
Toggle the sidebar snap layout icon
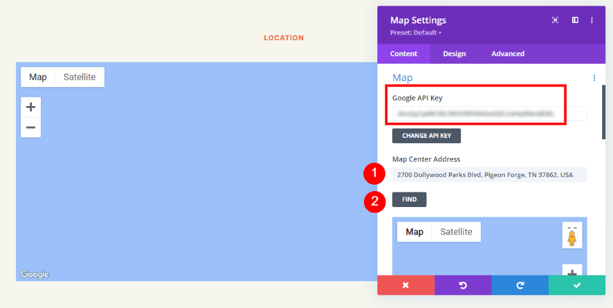[575, 20]
